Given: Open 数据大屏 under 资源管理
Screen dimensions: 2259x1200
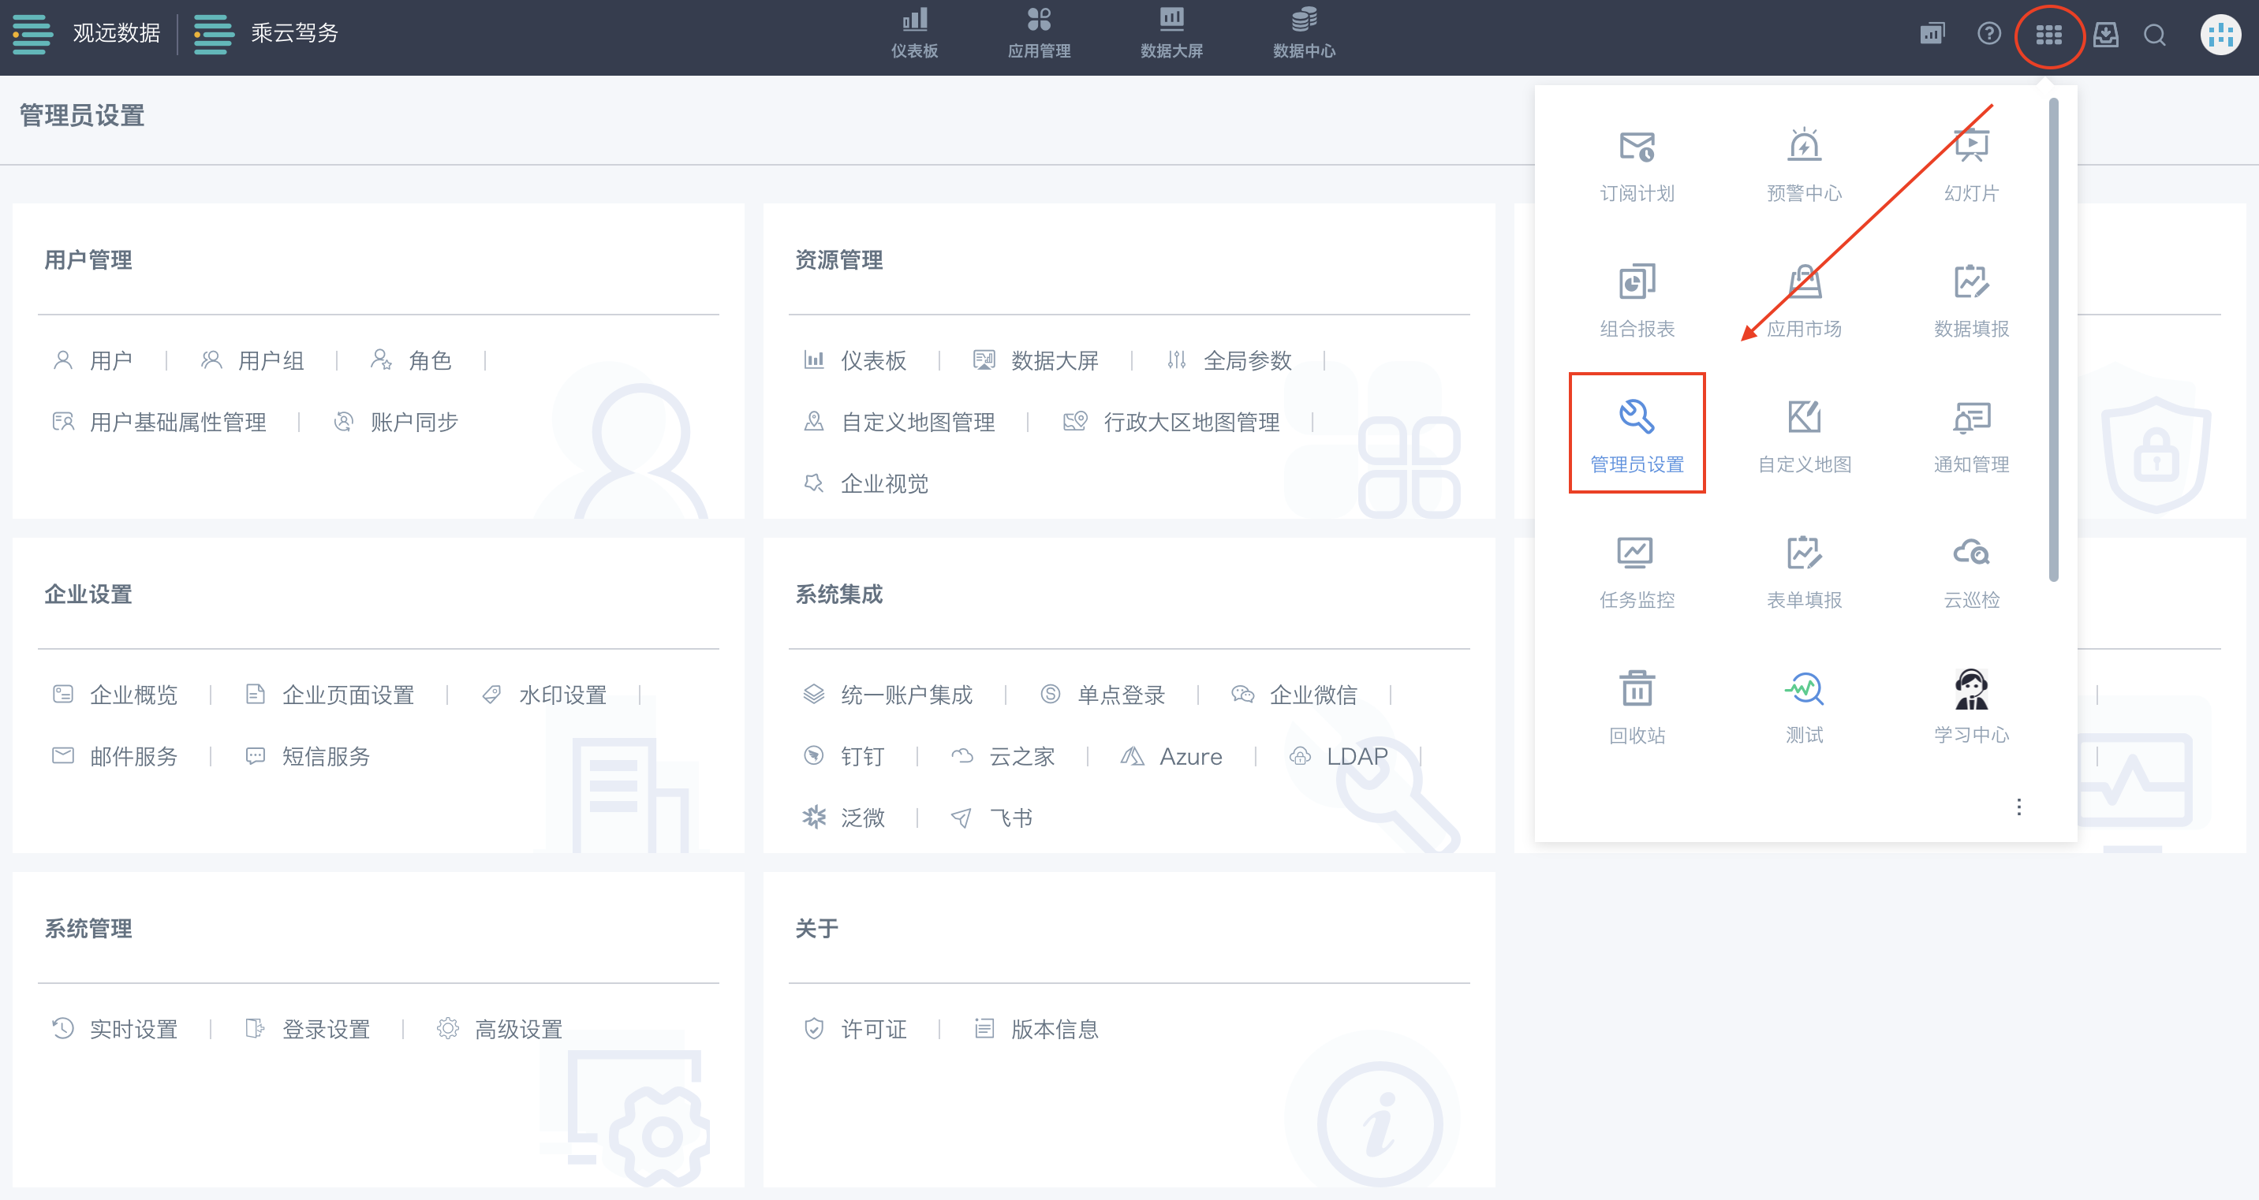Looking at the screenshot, I should tap(1036, 360).
